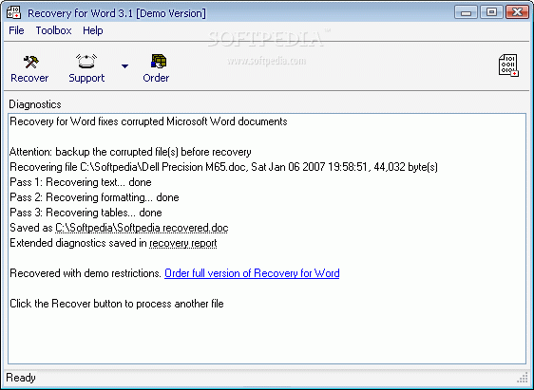Screen dimensions: 534x390
Task: Click the 'Diagnostics' panel label
Action: pyautogui.click(x=35, y=104)
